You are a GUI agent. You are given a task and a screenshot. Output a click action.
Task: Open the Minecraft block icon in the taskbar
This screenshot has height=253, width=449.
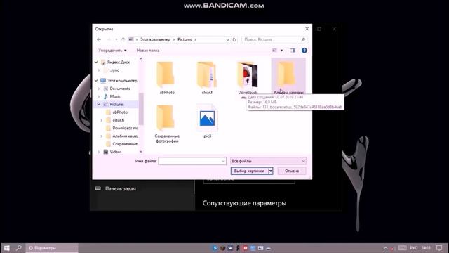click(222, 248)
